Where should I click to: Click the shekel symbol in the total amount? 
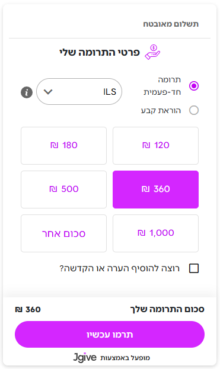pyautogui.click(x=18, y=309)
